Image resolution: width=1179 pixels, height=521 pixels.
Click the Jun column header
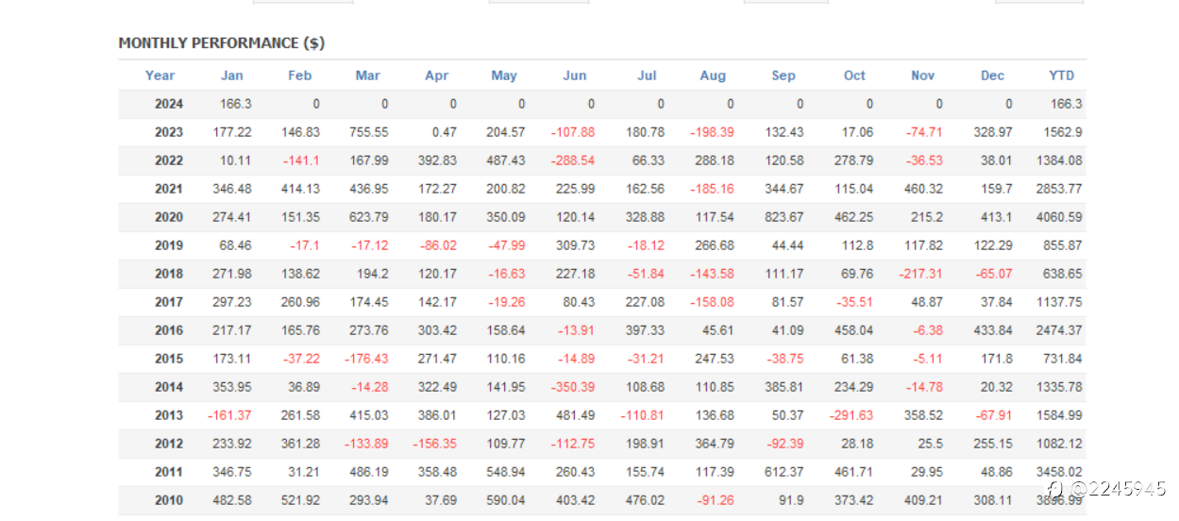tap(574, 76)
